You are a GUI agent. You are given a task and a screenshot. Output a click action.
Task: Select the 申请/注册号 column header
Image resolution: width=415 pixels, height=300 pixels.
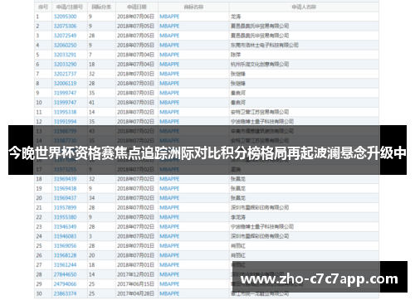point(70,7)
